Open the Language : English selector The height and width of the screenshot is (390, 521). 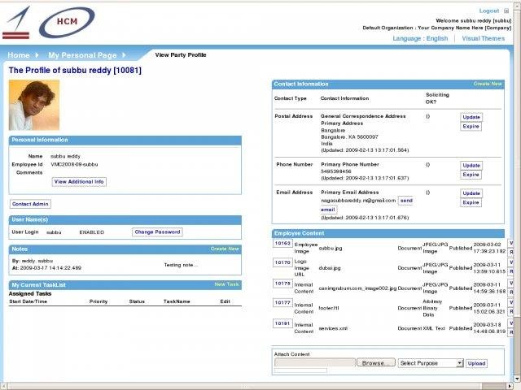[420, 38]
